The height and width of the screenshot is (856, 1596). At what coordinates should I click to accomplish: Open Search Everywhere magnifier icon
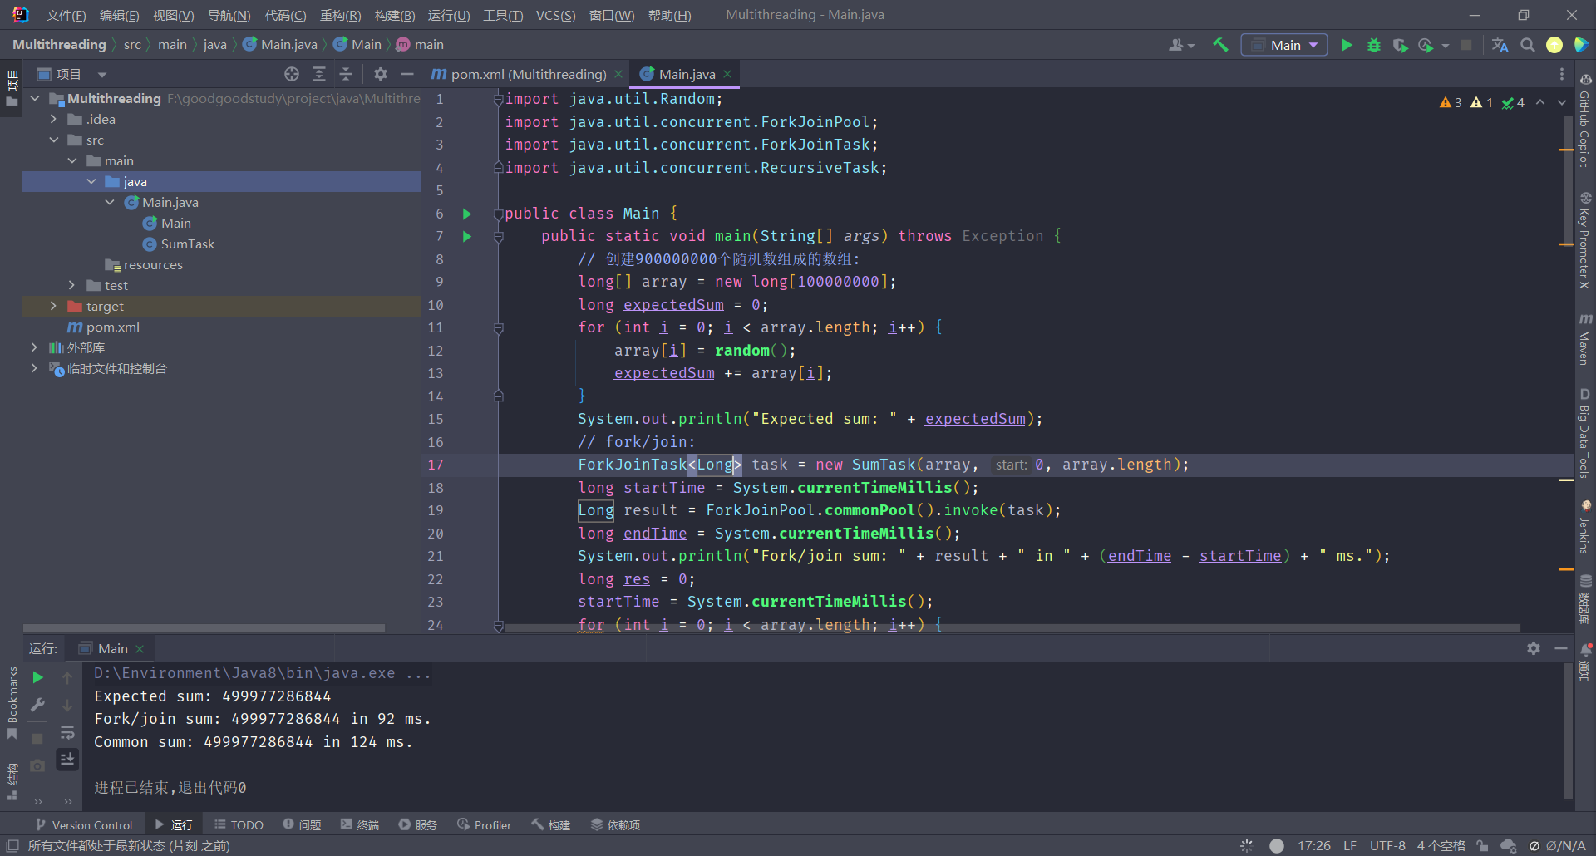[x=1527, y=45]
